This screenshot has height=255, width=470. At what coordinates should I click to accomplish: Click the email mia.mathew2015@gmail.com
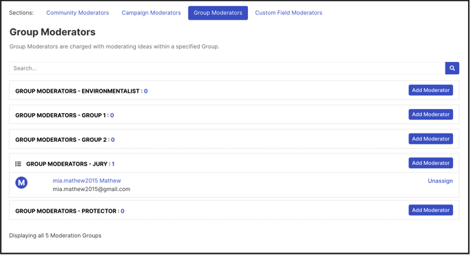pos(92,189)
